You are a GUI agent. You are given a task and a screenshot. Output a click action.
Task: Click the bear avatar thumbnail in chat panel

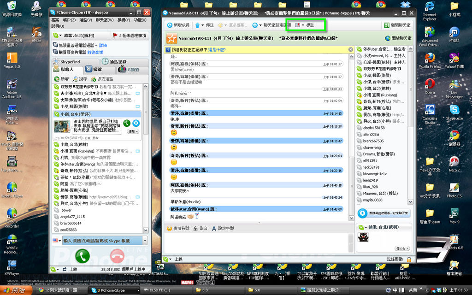(363, 237)
